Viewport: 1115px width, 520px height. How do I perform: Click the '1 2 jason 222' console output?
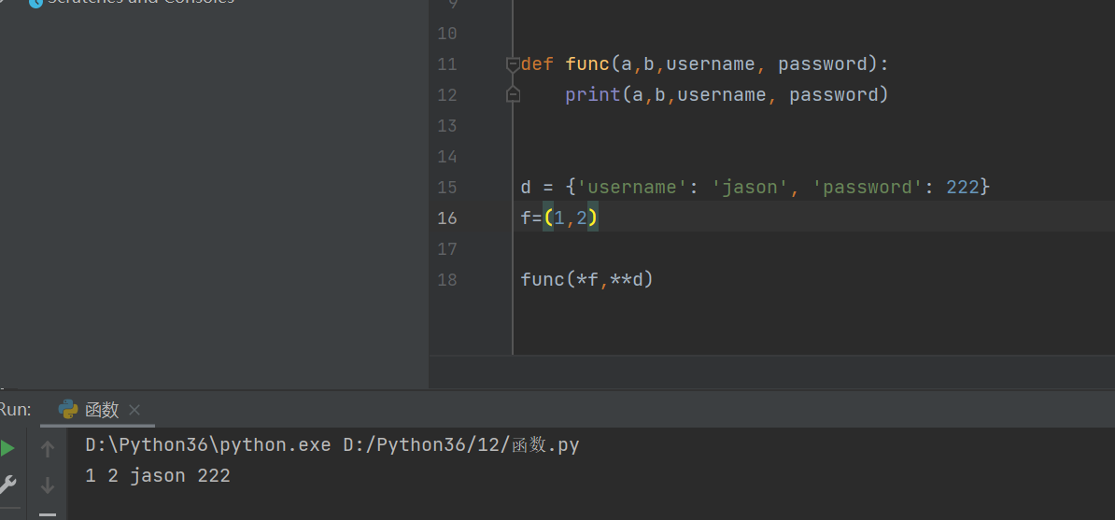point(158,476)
